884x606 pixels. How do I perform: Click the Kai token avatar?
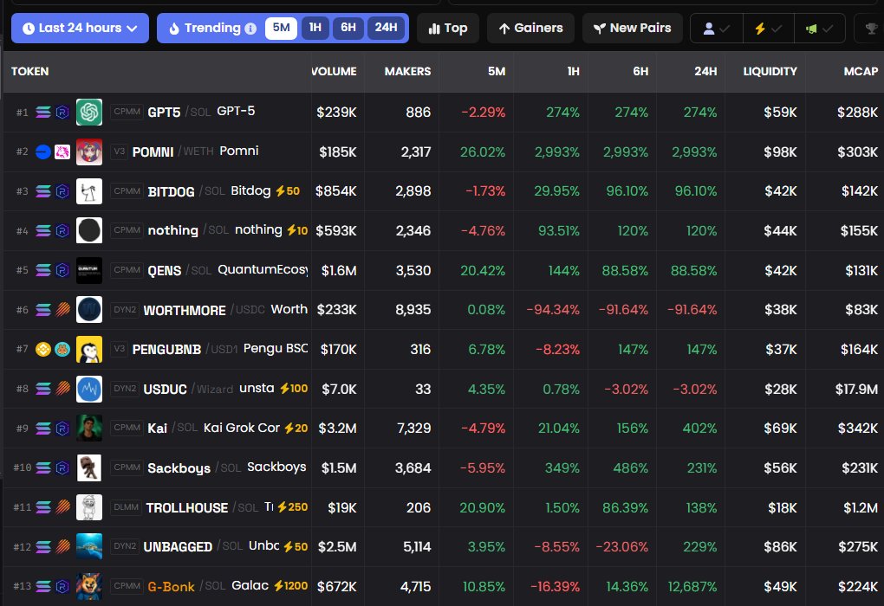(x=89, y=428)
